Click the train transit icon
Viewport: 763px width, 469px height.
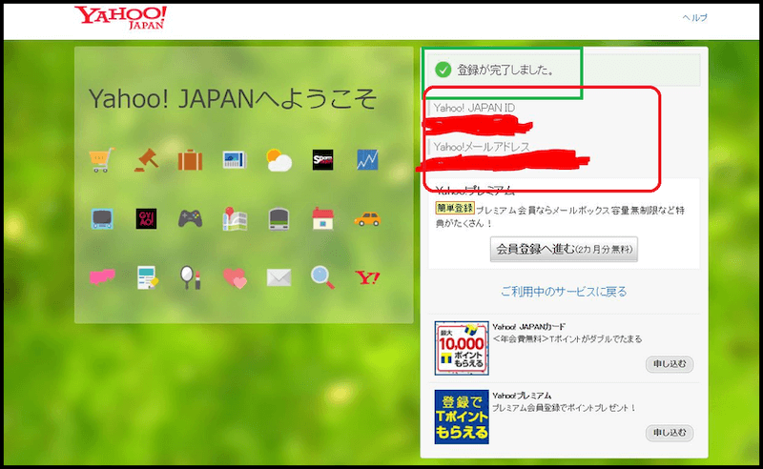278,219
